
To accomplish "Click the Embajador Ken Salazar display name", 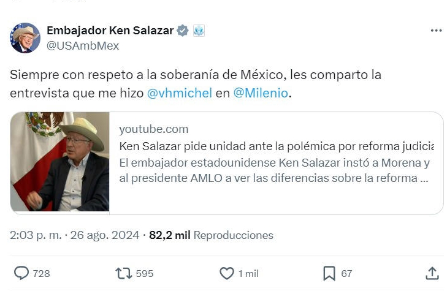I will coord(110,31).
